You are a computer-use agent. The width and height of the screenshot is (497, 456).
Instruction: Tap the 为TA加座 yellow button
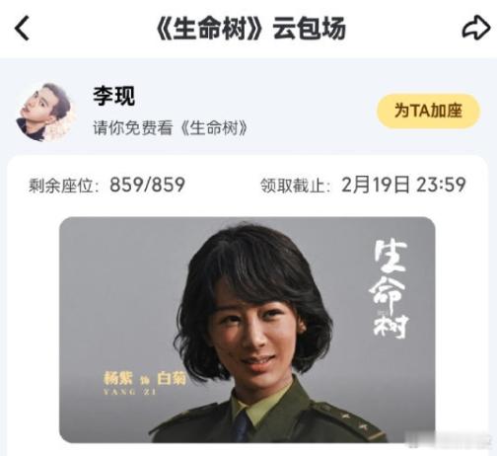428,111
